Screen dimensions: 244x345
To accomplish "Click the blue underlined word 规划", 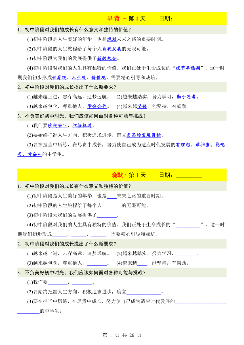I will tap(112, 39).
